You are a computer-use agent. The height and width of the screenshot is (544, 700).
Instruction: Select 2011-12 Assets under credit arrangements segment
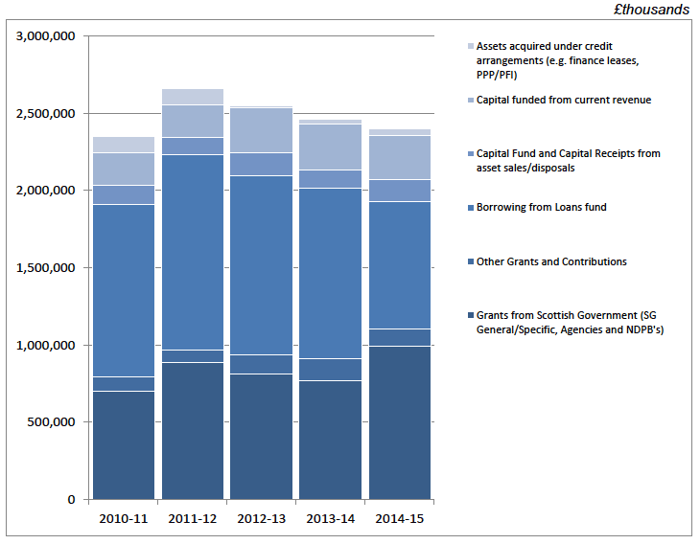(x=193, y=97)
